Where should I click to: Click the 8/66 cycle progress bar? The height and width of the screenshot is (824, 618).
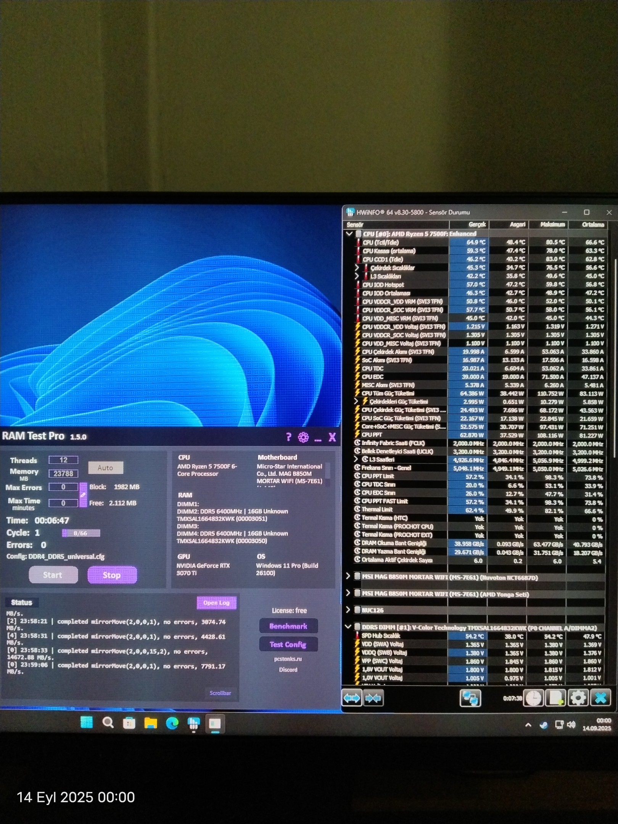[x=81, y=533]
